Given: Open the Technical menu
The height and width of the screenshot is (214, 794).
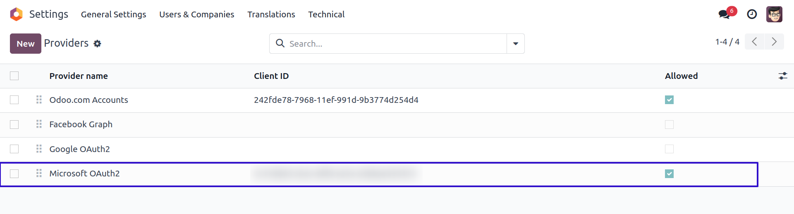Looking at the screenshot, I should [326, 14].
